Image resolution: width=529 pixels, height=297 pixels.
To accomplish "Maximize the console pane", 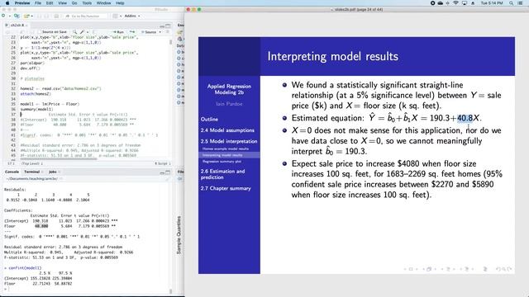I will click(x=168, y=172).
